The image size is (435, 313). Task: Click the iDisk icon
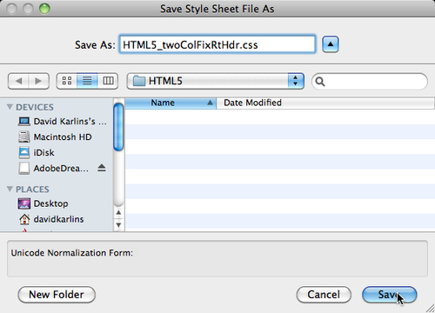24,152
